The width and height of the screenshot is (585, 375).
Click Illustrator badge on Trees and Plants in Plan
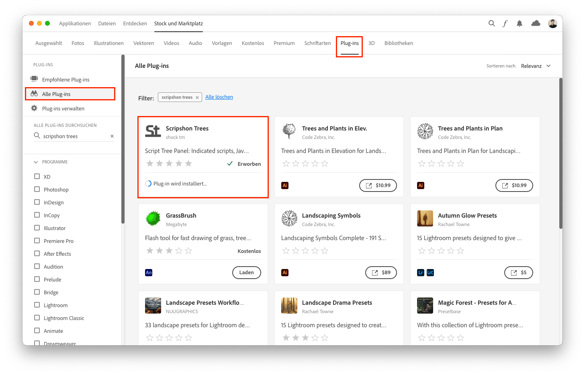421,185
